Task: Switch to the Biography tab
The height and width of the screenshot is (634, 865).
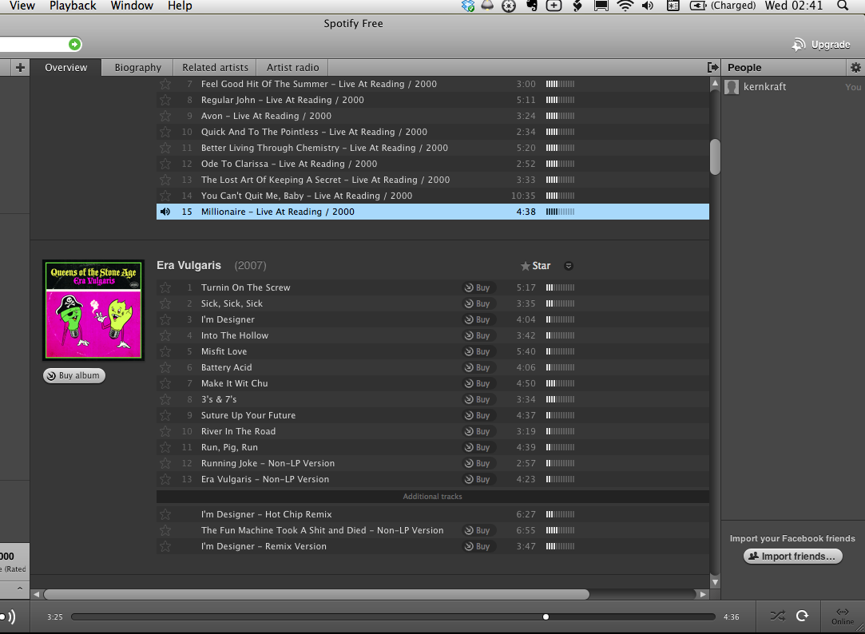Action: coord(138,67)
